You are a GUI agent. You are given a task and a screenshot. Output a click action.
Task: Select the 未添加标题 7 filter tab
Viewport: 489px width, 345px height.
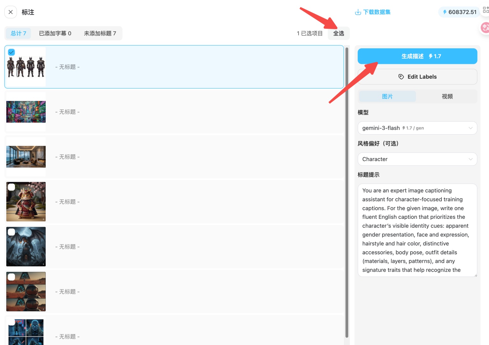(100, 34)
